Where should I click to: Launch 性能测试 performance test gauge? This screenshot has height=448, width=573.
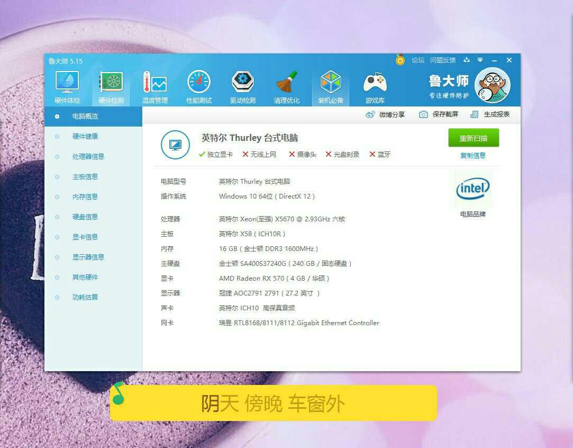(x=199, y=86)
